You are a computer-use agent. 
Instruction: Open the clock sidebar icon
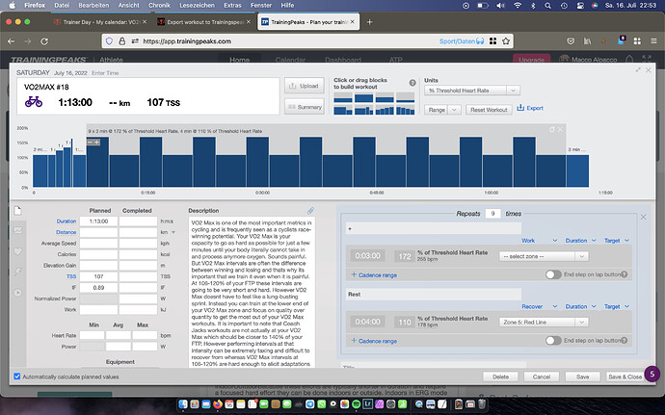coord(17,293)
